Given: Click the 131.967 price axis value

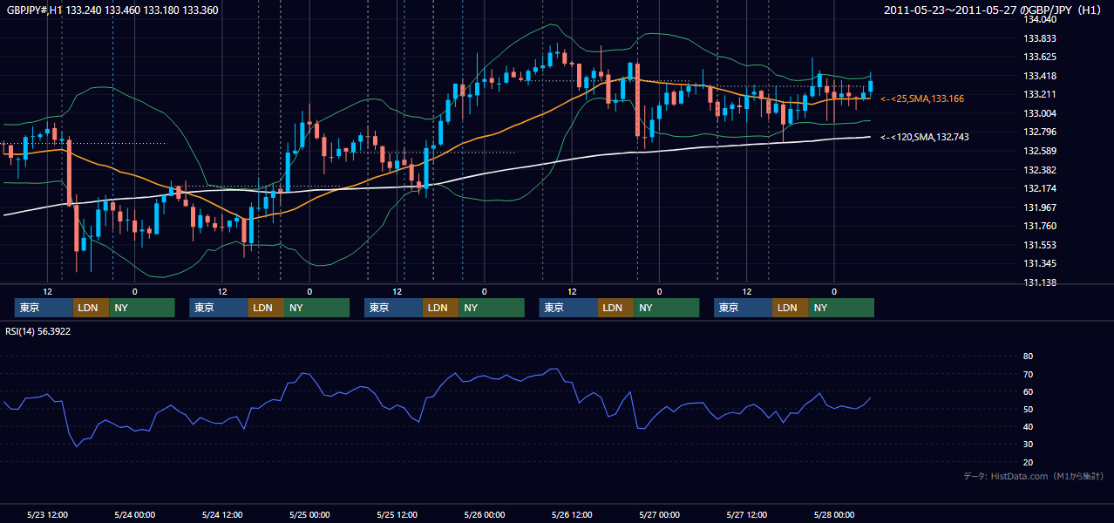Looking at the screenshot, I should pyautogui.click(x=1041, y=207).
